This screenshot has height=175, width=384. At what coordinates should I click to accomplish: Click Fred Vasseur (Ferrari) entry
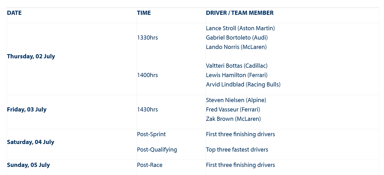point(233,109)
